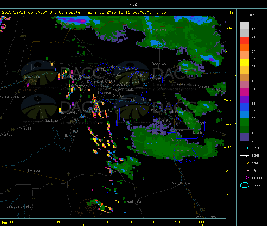The height and width of the screenshot is (226, 267).
Task: Click the El_Desvio map label
Action: (69, 113)
